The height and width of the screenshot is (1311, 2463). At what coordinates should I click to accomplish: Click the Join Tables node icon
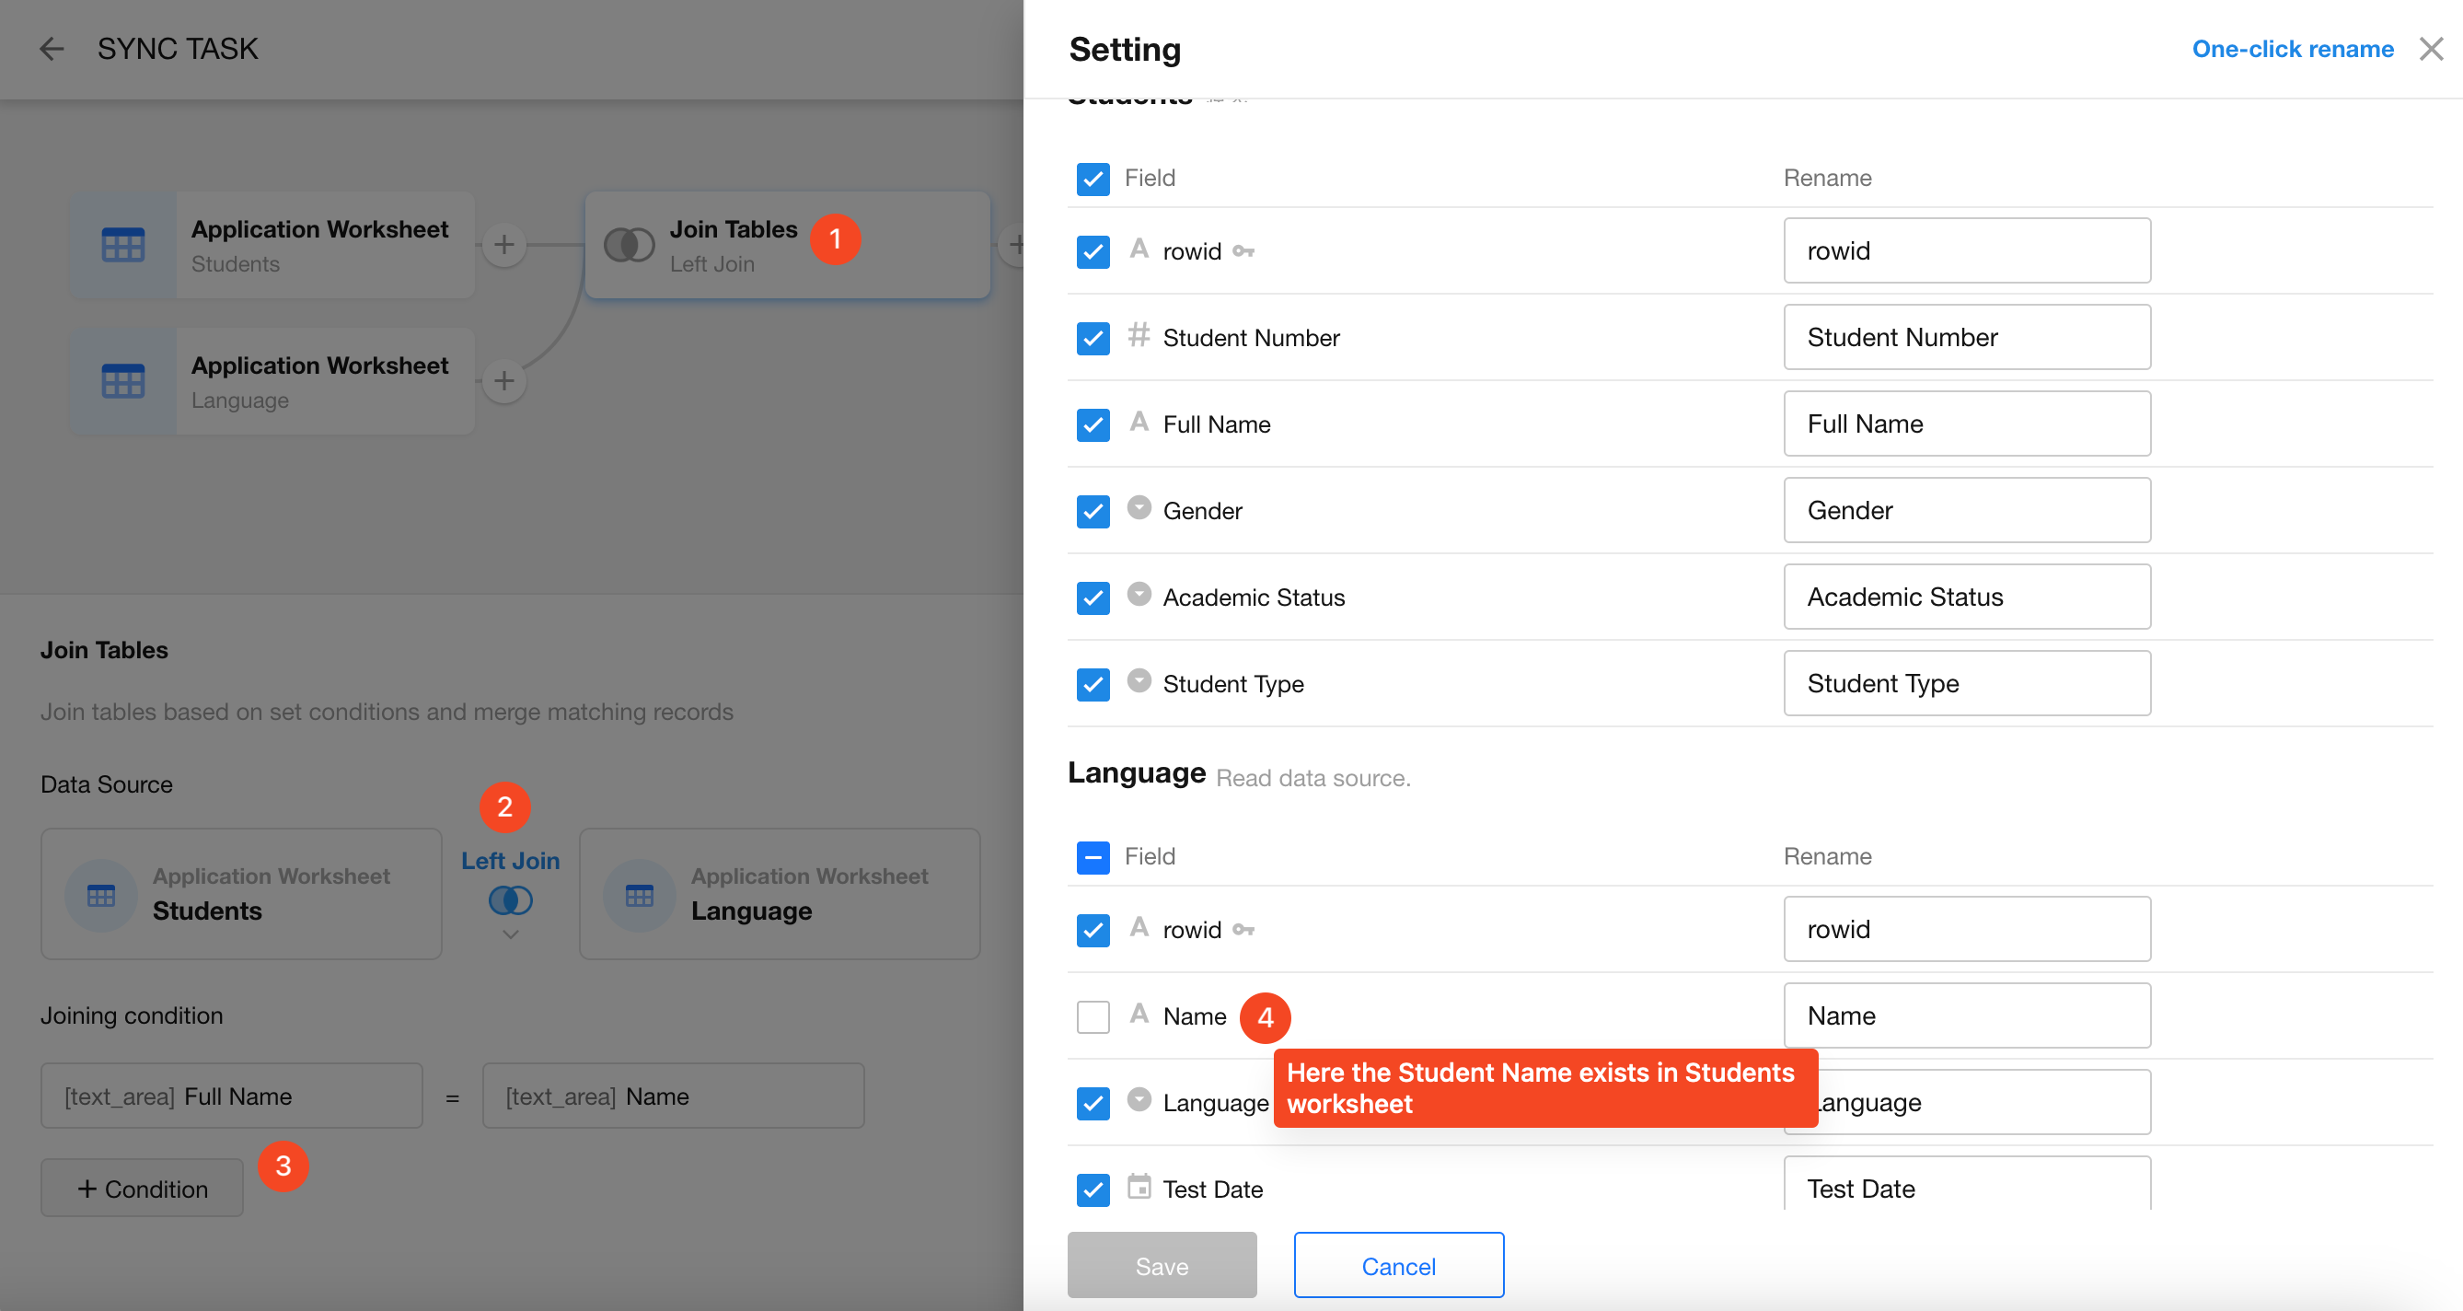click(629, 245)
